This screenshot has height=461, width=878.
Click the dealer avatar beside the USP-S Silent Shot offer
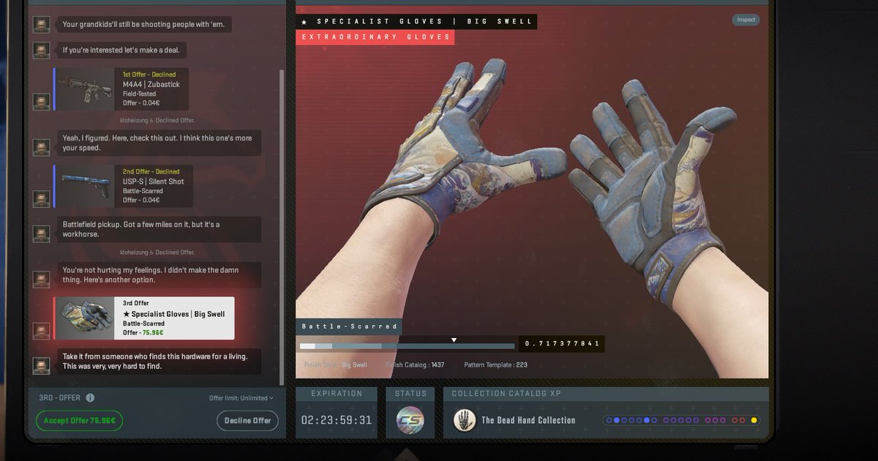click(x=42, y=199)
